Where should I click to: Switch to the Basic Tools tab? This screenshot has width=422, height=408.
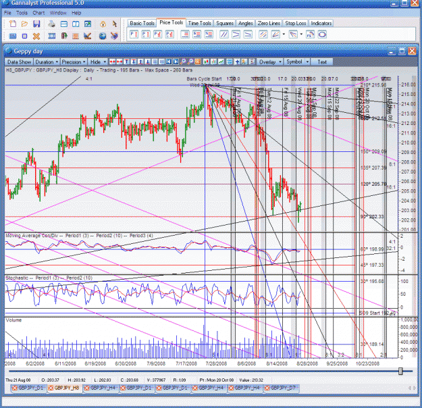pos(142,23)
